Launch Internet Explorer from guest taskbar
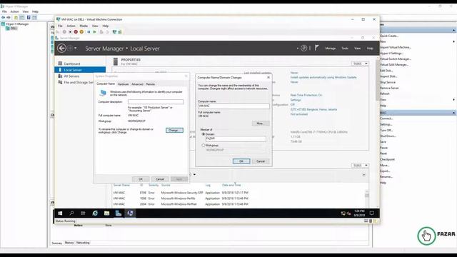The image size is (457, 257). (x=95, y=213)
